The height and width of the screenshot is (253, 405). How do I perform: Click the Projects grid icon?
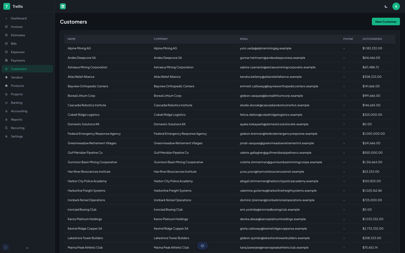pyautogui.click(x=6, y=94)
